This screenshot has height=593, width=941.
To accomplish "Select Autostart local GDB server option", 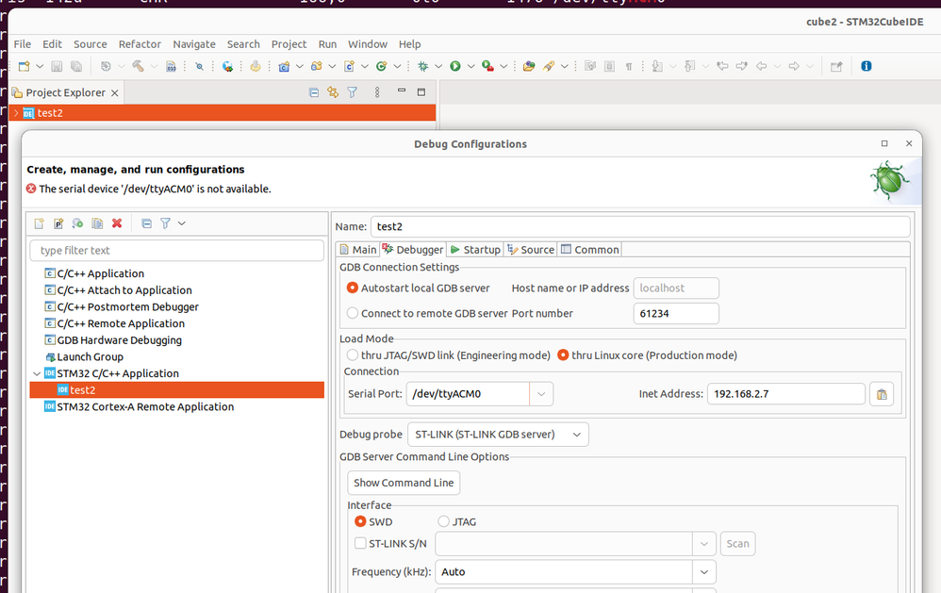I will [353, 288].
